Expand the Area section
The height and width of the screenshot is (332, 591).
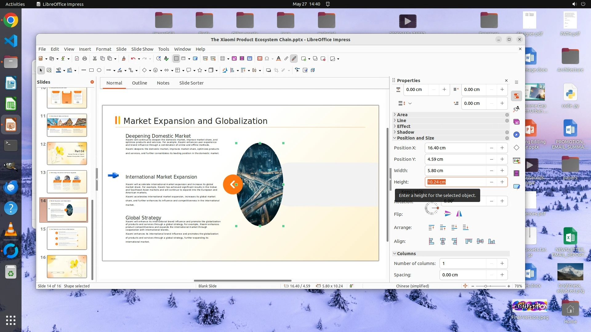pos(402,114)
